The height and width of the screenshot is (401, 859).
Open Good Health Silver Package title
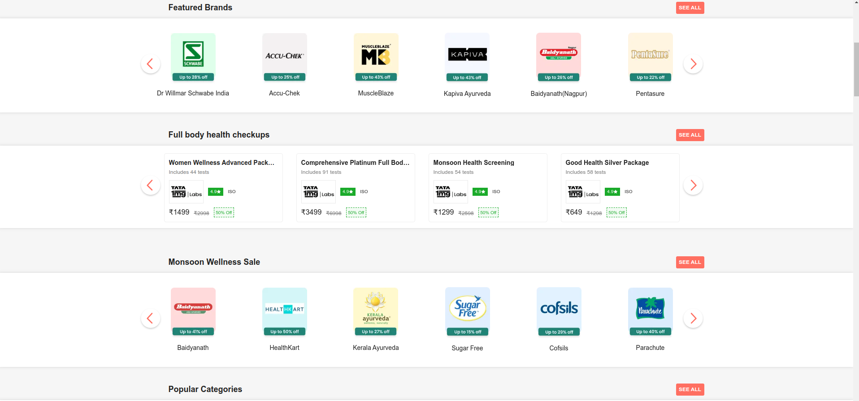(x=607, y=163)
